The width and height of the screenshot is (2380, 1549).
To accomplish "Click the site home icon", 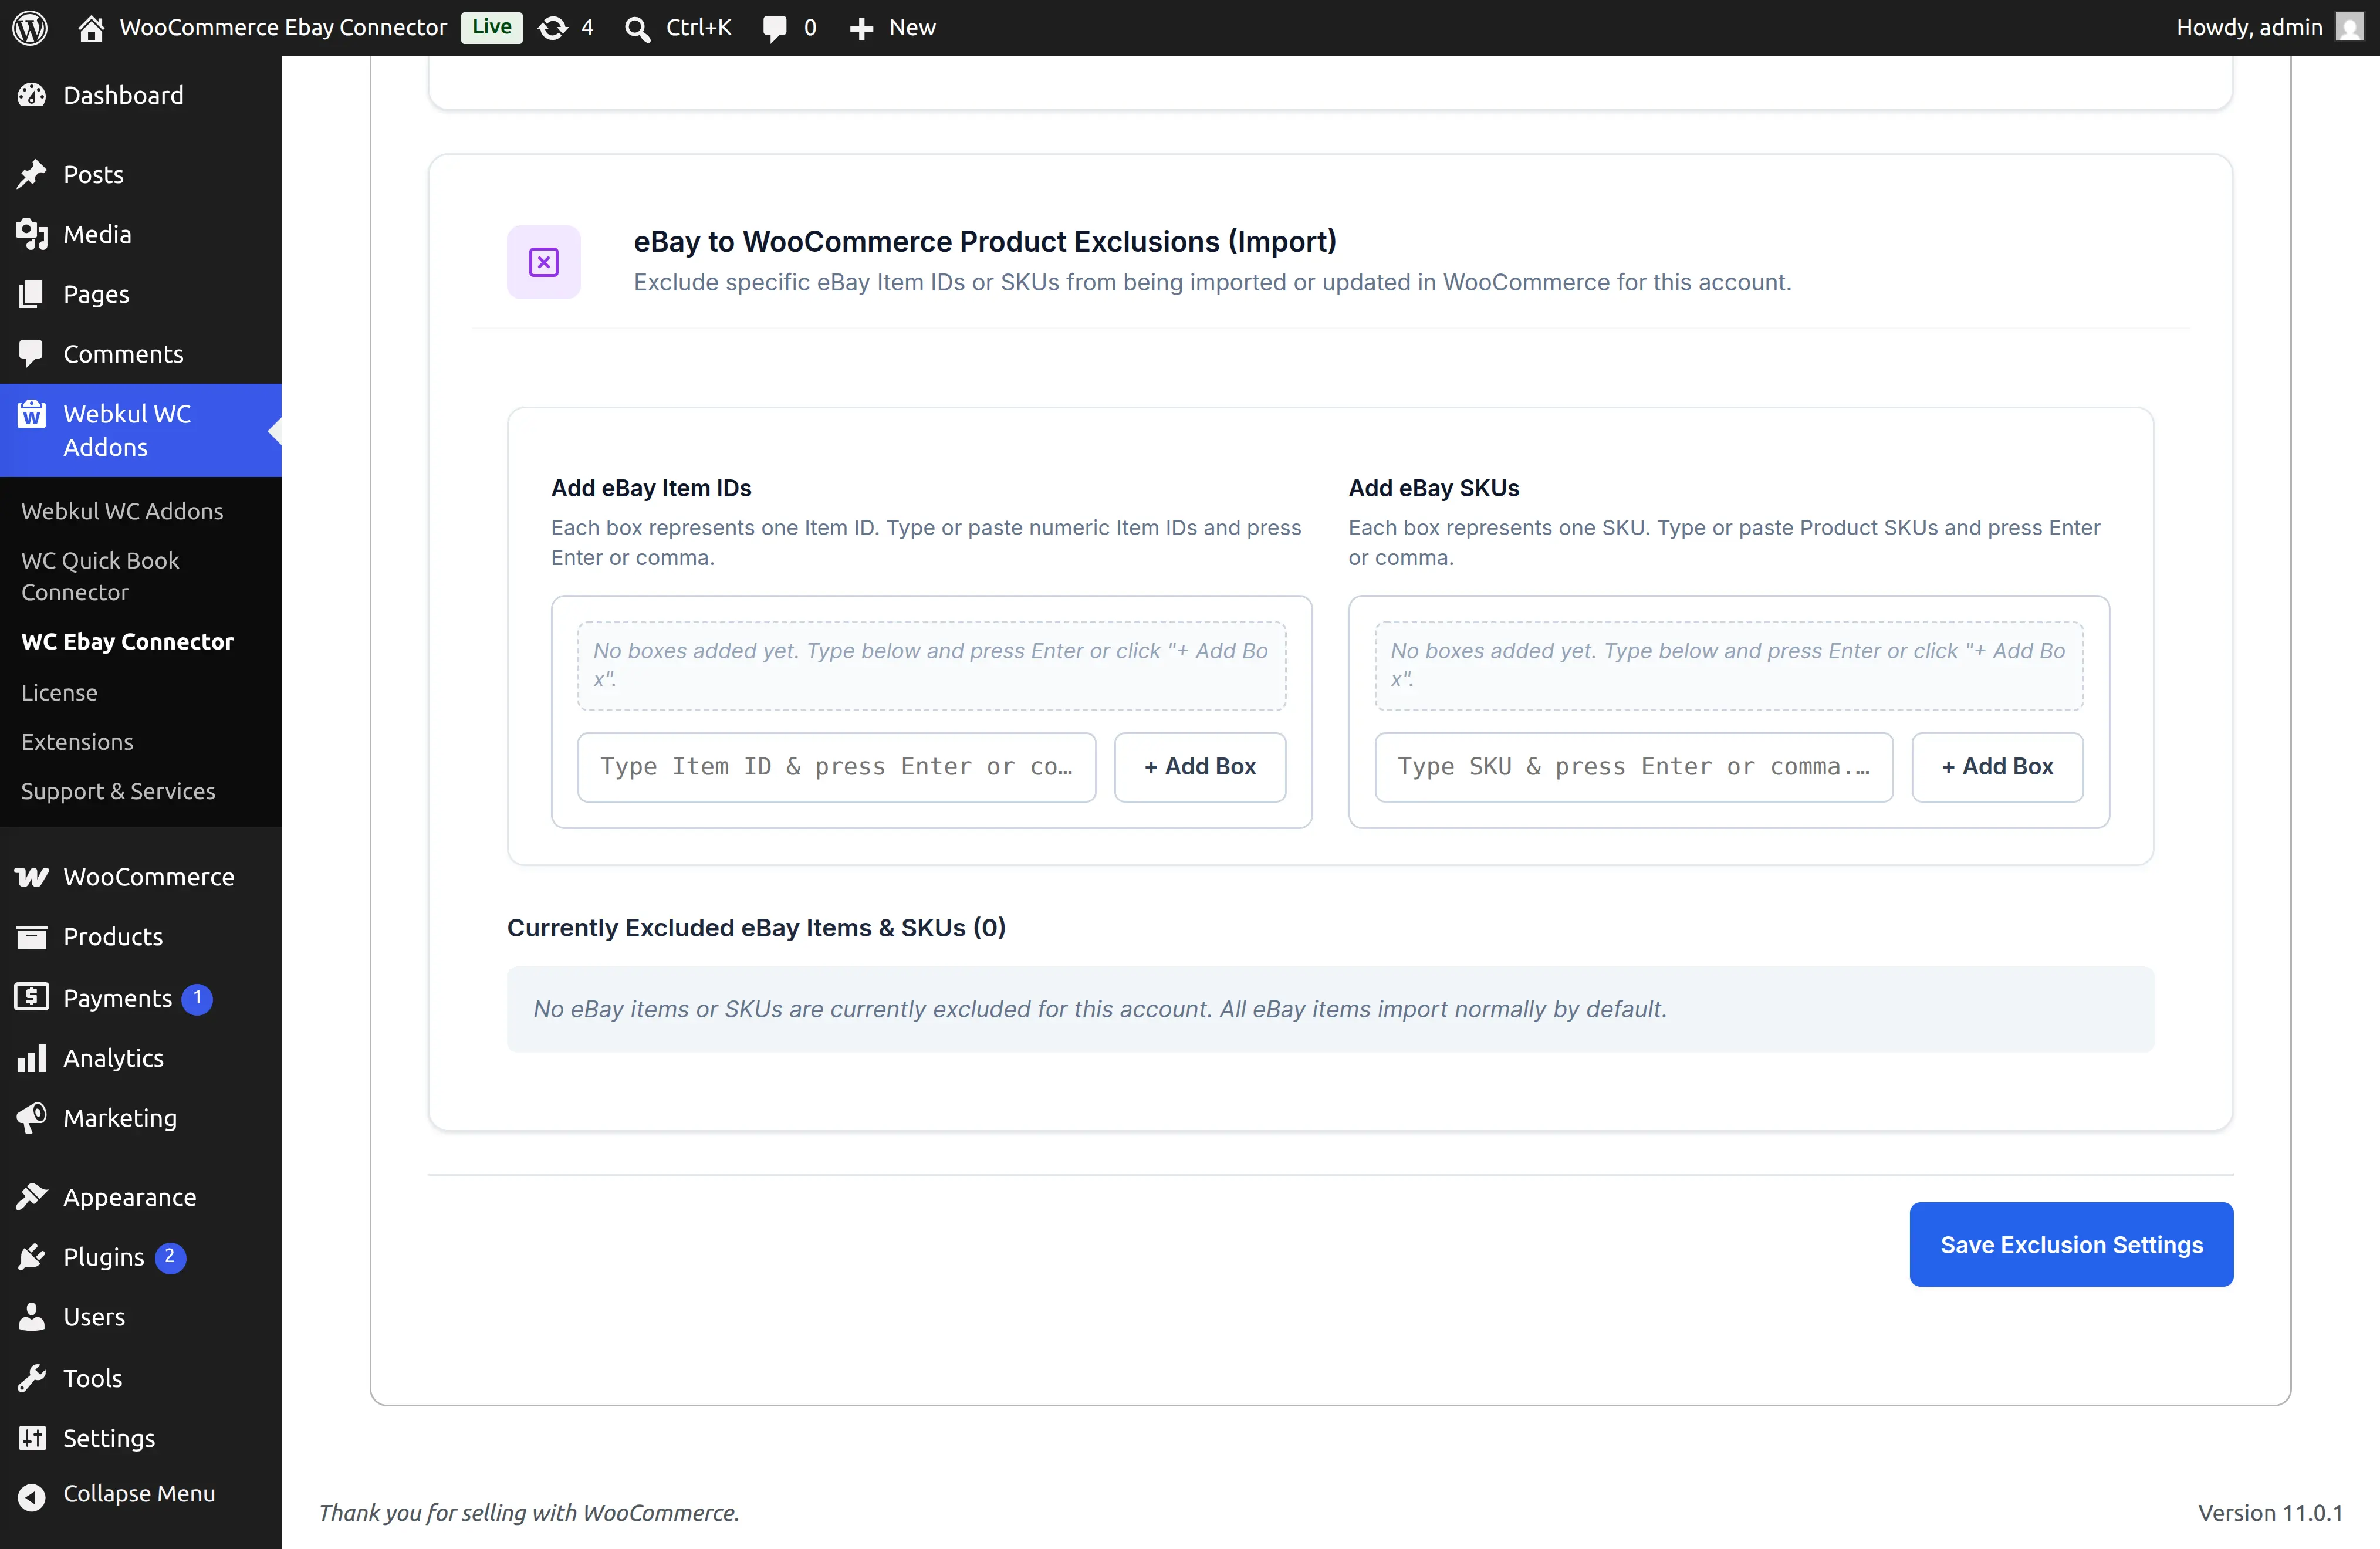I will [x=91, y=28].
